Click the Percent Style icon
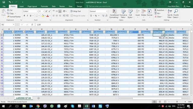 [x=96, y=16]
